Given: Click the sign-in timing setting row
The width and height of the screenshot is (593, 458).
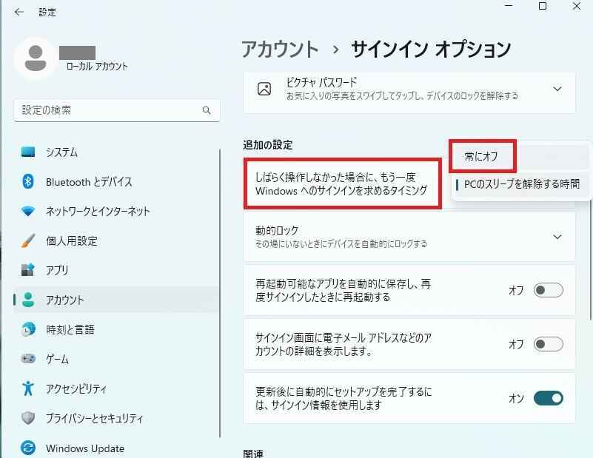Looking at the screenshot, I should tap(343, 183).
